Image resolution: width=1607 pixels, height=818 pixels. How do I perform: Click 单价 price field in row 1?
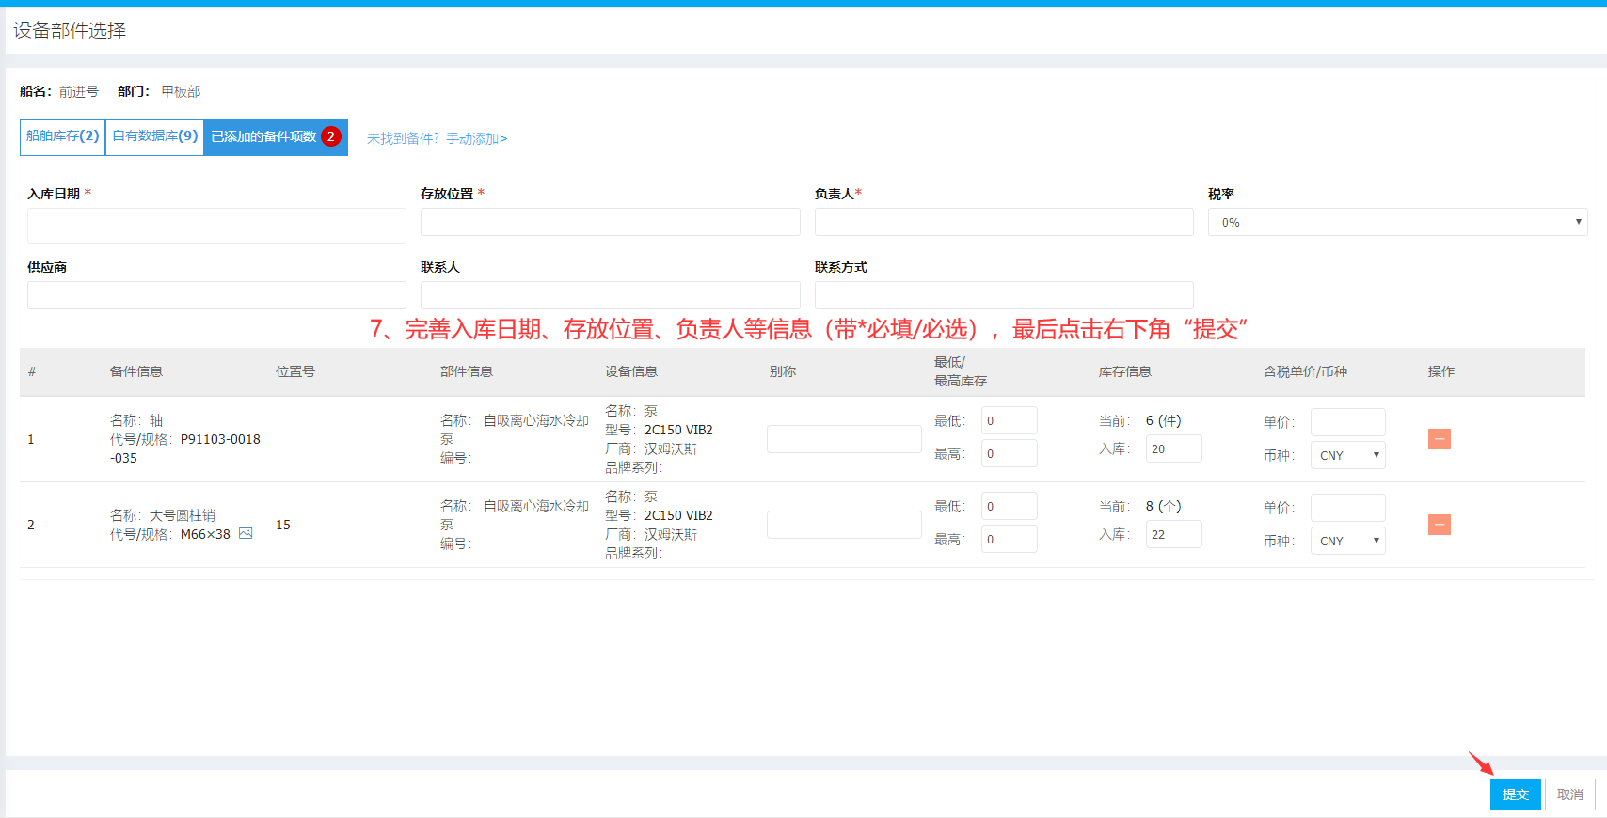point(1347,422)
